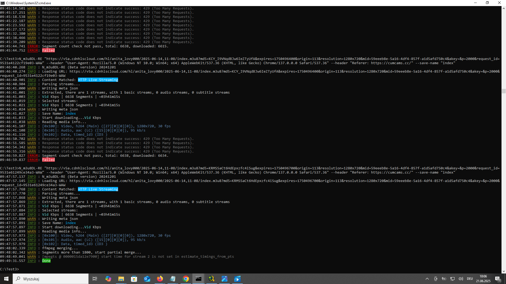Click the vertical scrollbar thumb
The image size is (506, 284).
pos(504,91)
